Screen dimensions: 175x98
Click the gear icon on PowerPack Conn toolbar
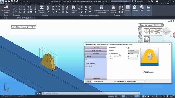(x=28, y=27)
